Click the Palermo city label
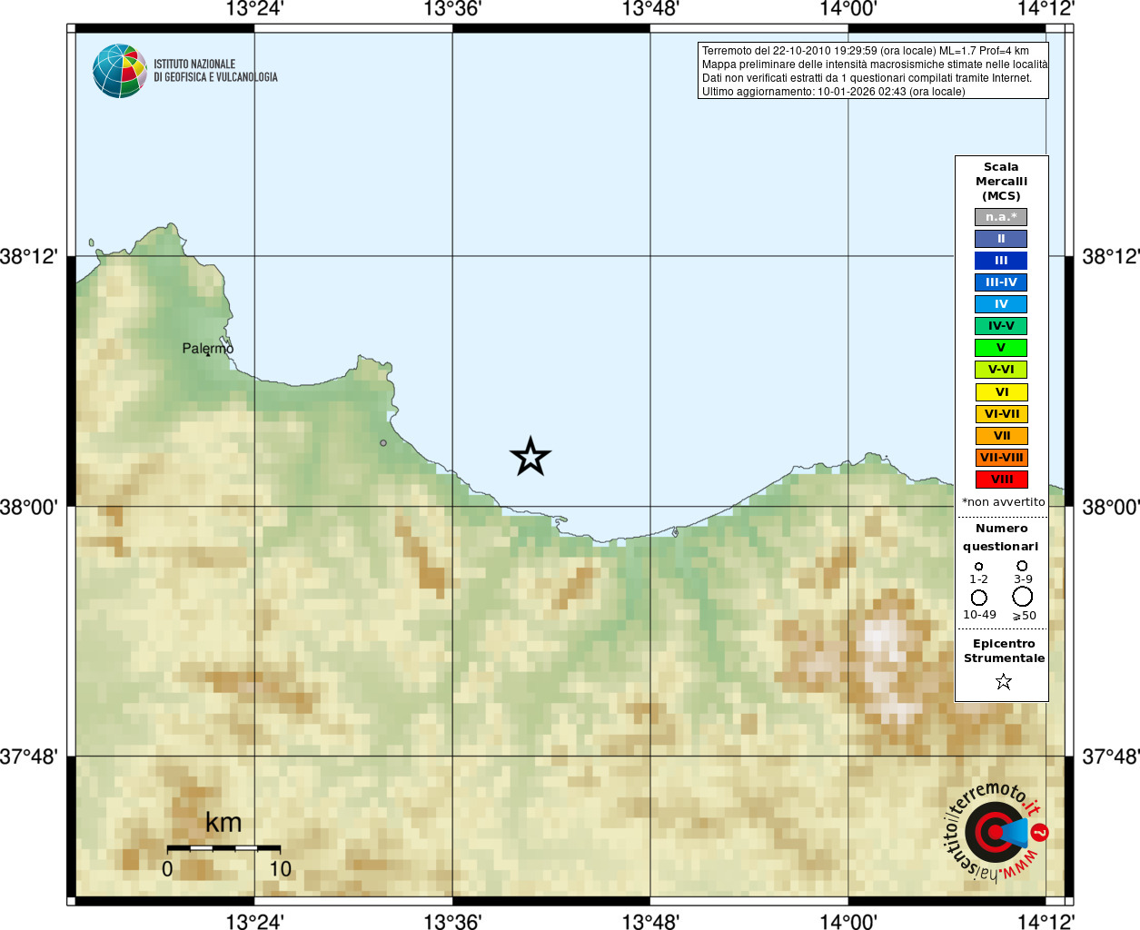Screen dimensions: 1140x930 208,348
